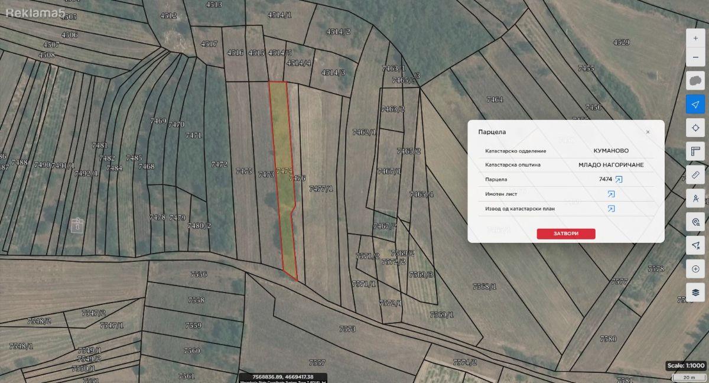Click parcel label 4517 on the map
Viewport: 709px width, 383px height.
(x=209, y=44)
